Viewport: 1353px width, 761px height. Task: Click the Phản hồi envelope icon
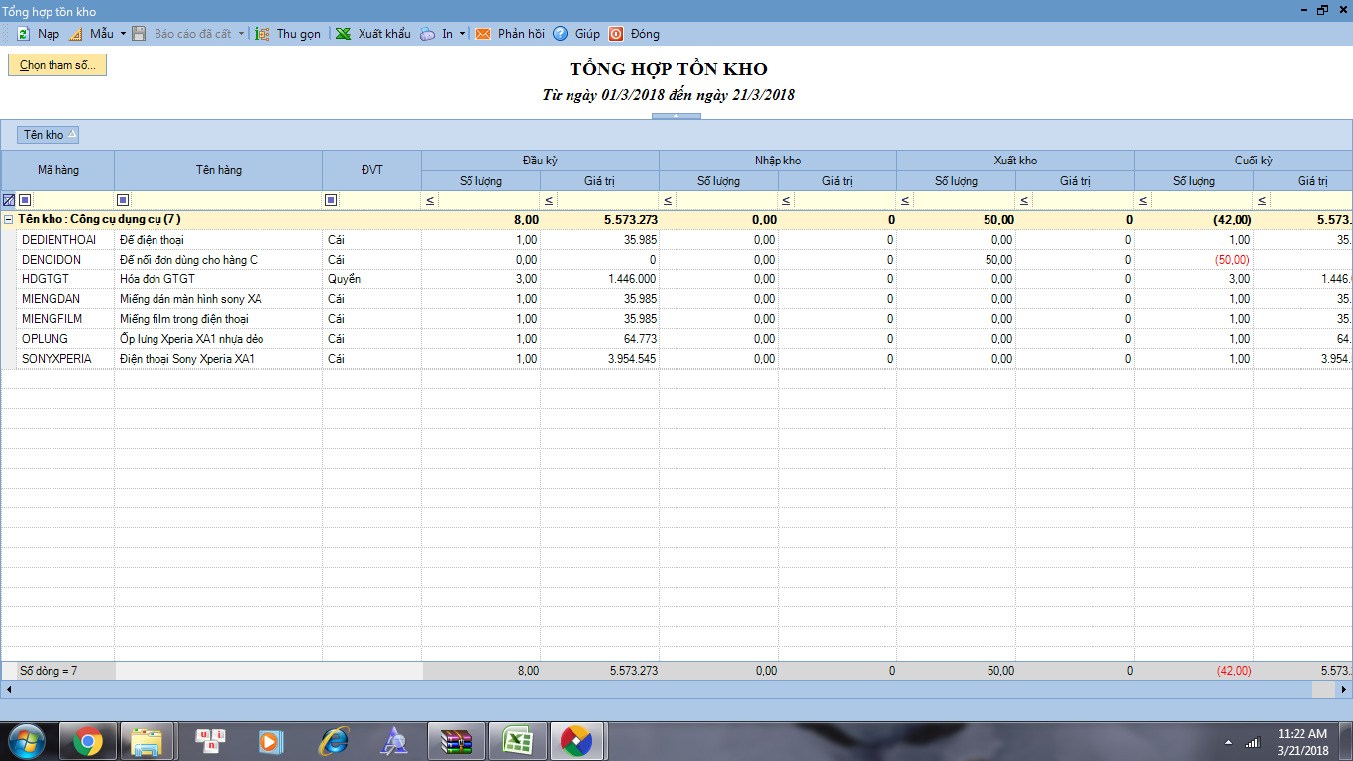483,34
